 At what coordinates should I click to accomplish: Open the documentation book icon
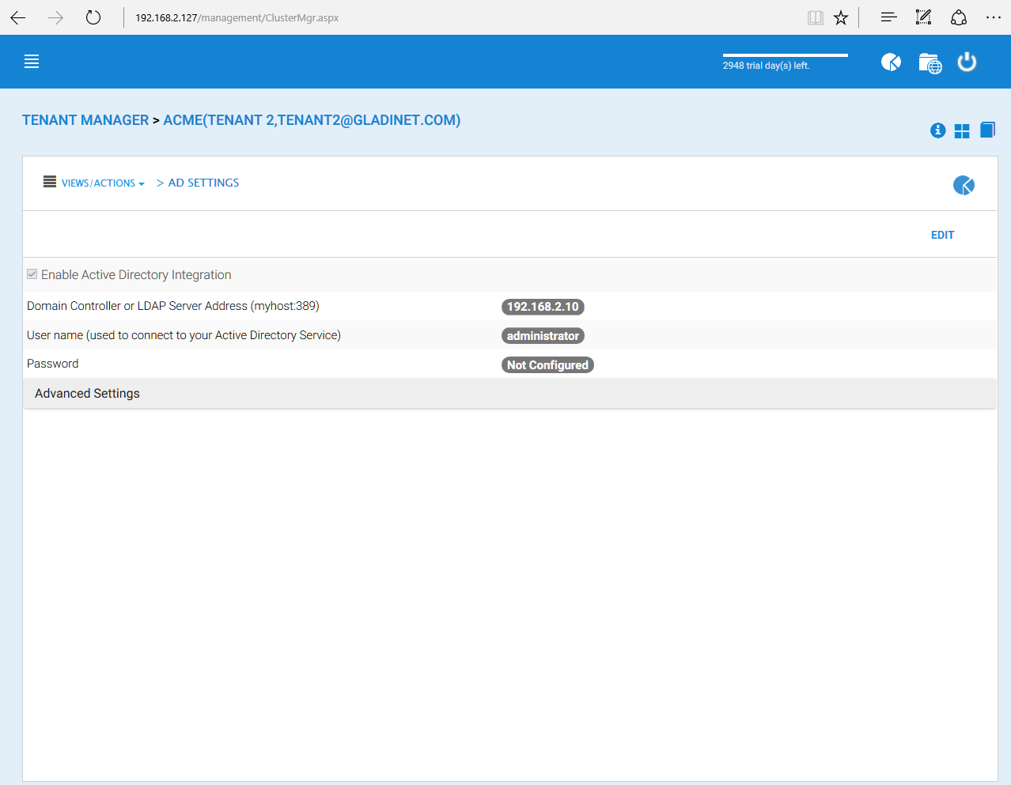(987, 130)
